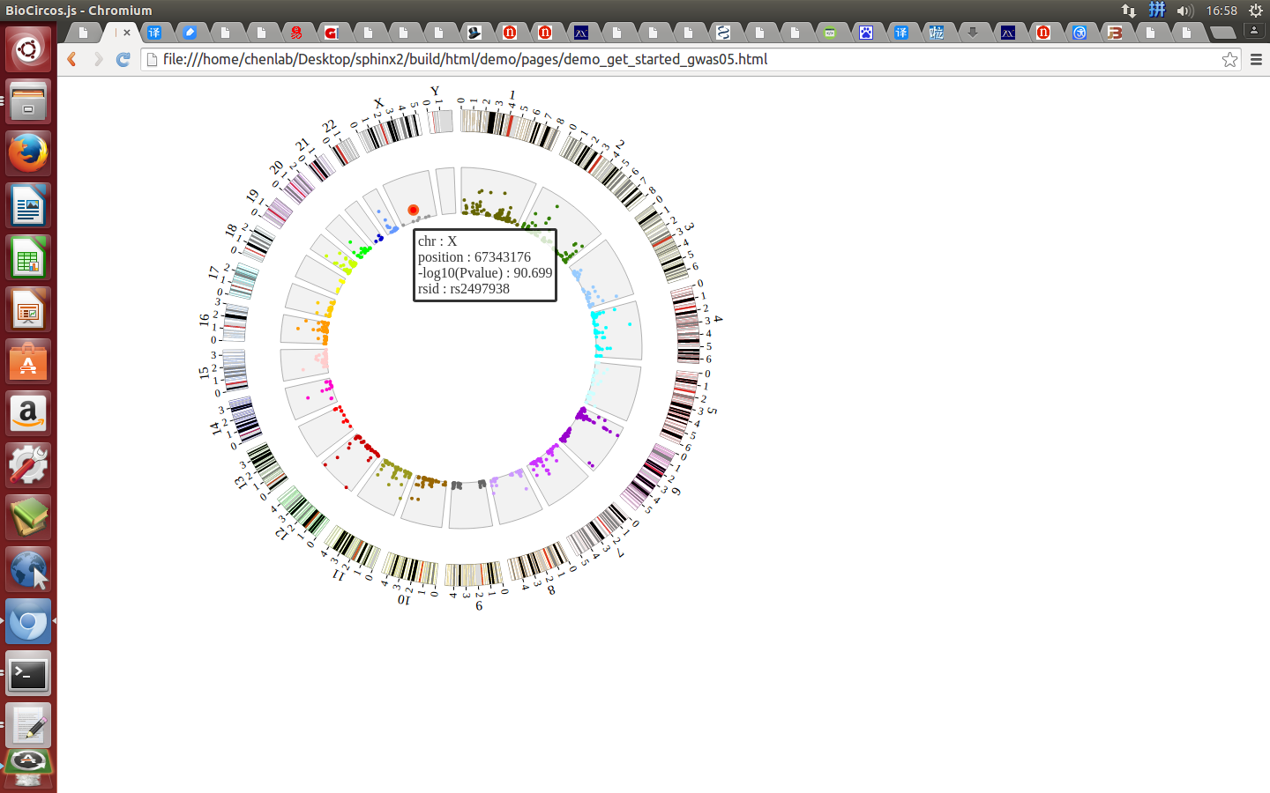The image size is (1270, 793).
Task: Launch LibreOffice Impress from the dock
Action: pos(28,309)
